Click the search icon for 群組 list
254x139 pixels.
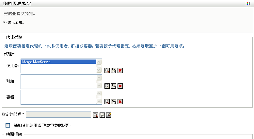pos(107,86)
